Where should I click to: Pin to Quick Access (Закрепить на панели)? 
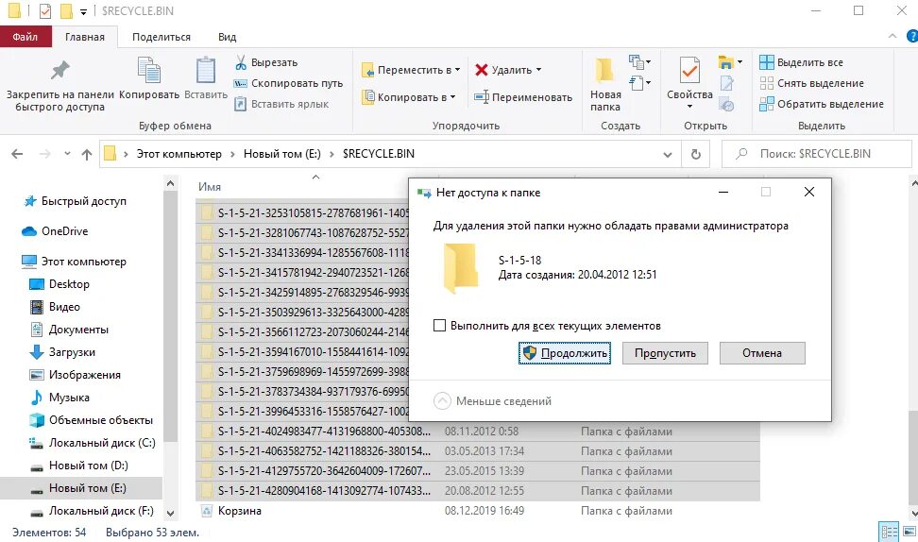59,85
